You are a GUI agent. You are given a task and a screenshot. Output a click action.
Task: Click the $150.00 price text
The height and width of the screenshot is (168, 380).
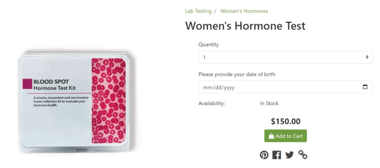click(x=285, y=121)
